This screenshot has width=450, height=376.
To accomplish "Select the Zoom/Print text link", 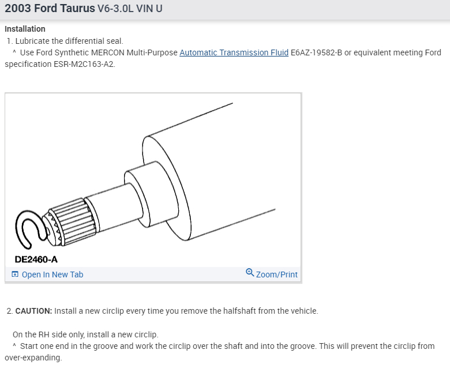I will 277,275.
